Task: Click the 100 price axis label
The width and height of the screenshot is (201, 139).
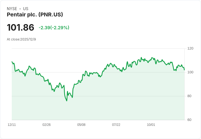Action: [190, 72]
